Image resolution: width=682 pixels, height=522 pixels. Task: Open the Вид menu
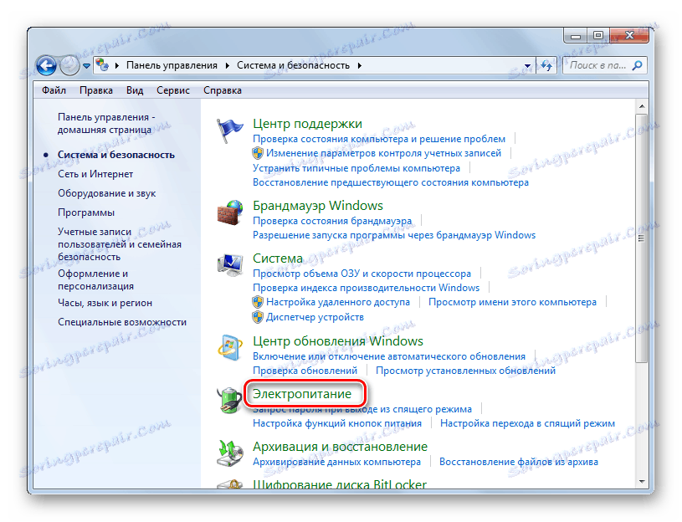click(x=135, y=90)
